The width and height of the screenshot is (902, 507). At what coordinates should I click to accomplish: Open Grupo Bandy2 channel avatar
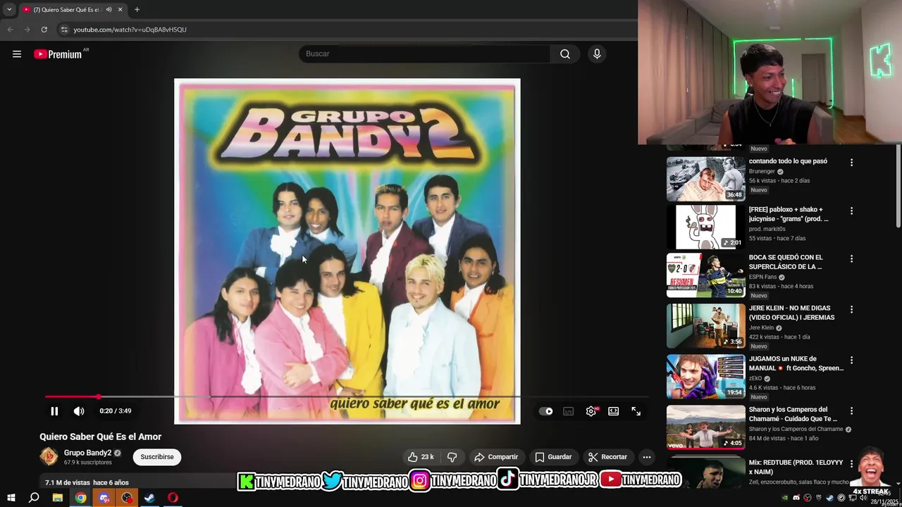(49, 457)
